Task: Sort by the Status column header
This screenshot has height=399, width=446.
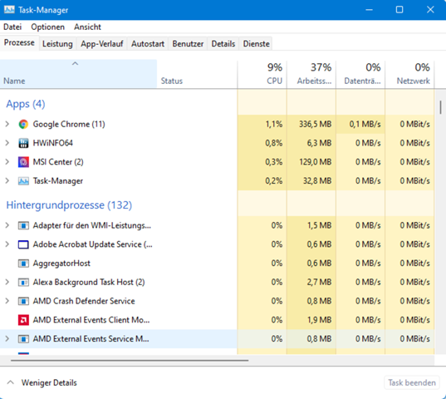Action: (x=197, y=74)
